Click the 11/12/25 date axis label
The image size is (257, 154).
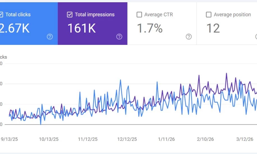[88, 139]
